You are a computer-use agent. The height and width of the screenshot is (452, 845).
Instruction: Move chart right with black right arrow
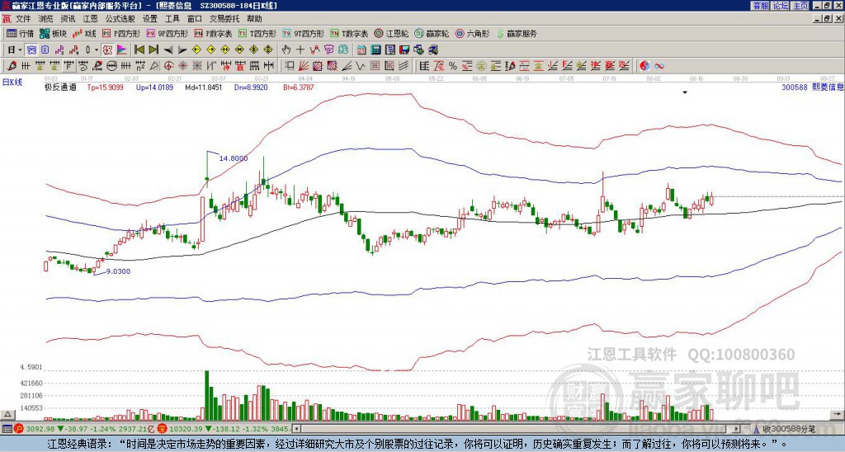(x=182, y=49)
